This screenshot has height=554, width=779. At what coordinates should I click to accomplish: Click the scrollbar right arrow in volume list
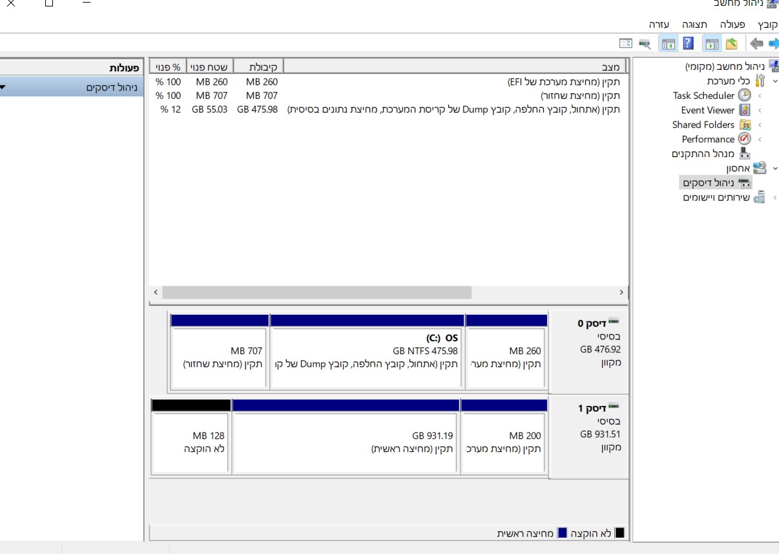(621, 293)
